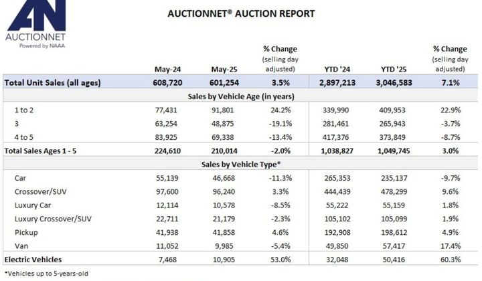
Task: Select the May-25 column header
Action: click(224, 69)
